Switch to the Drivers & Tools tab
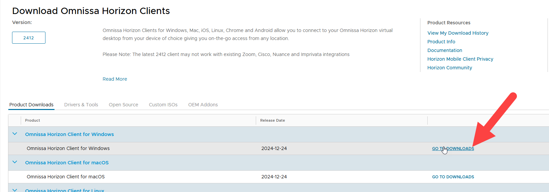Image resolution: width=549 pixels, height=192 pixels. [81, 105]
